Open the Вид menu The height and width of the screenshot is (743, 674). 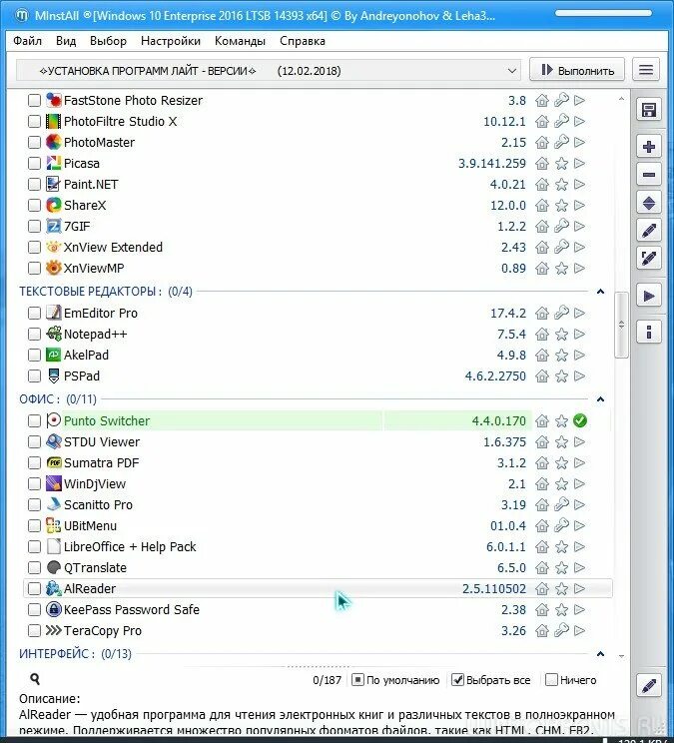coord(66,41)
